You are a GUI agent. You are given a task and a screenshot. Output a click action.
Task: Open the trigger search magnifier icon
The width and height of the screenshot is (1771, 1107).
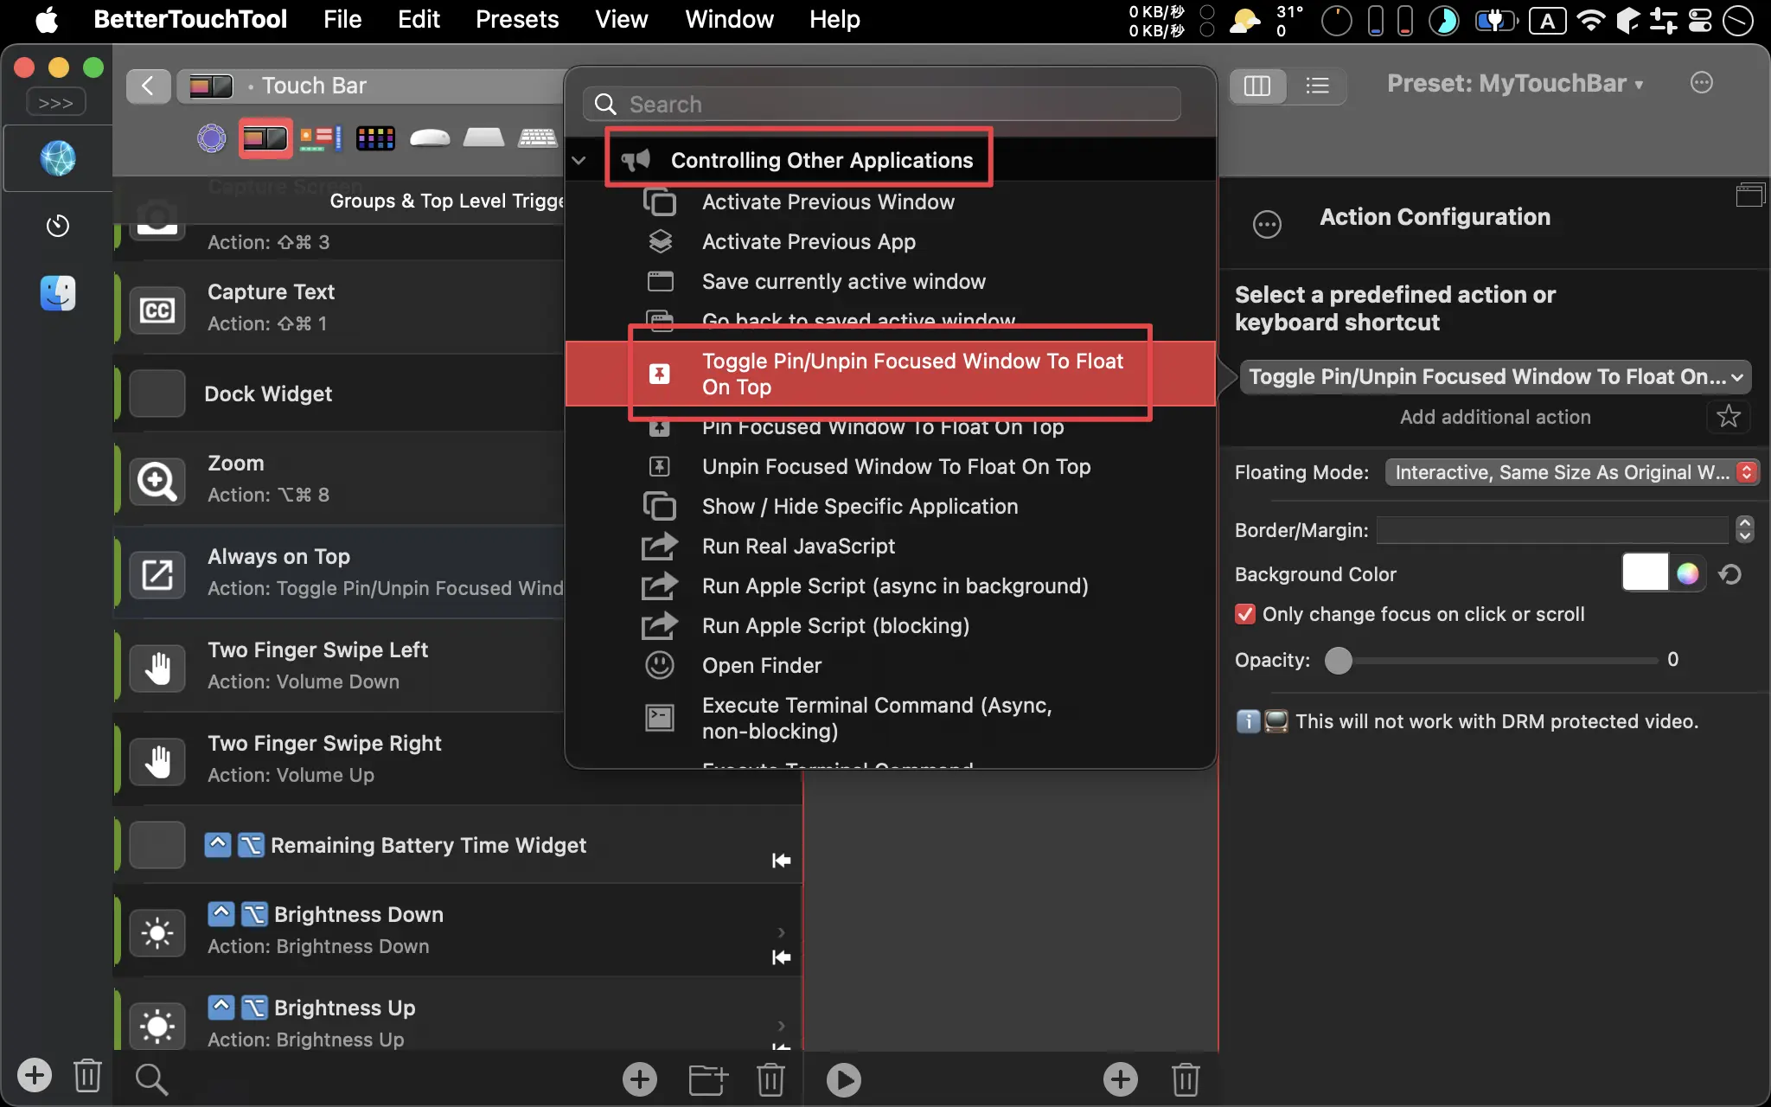151,1078
